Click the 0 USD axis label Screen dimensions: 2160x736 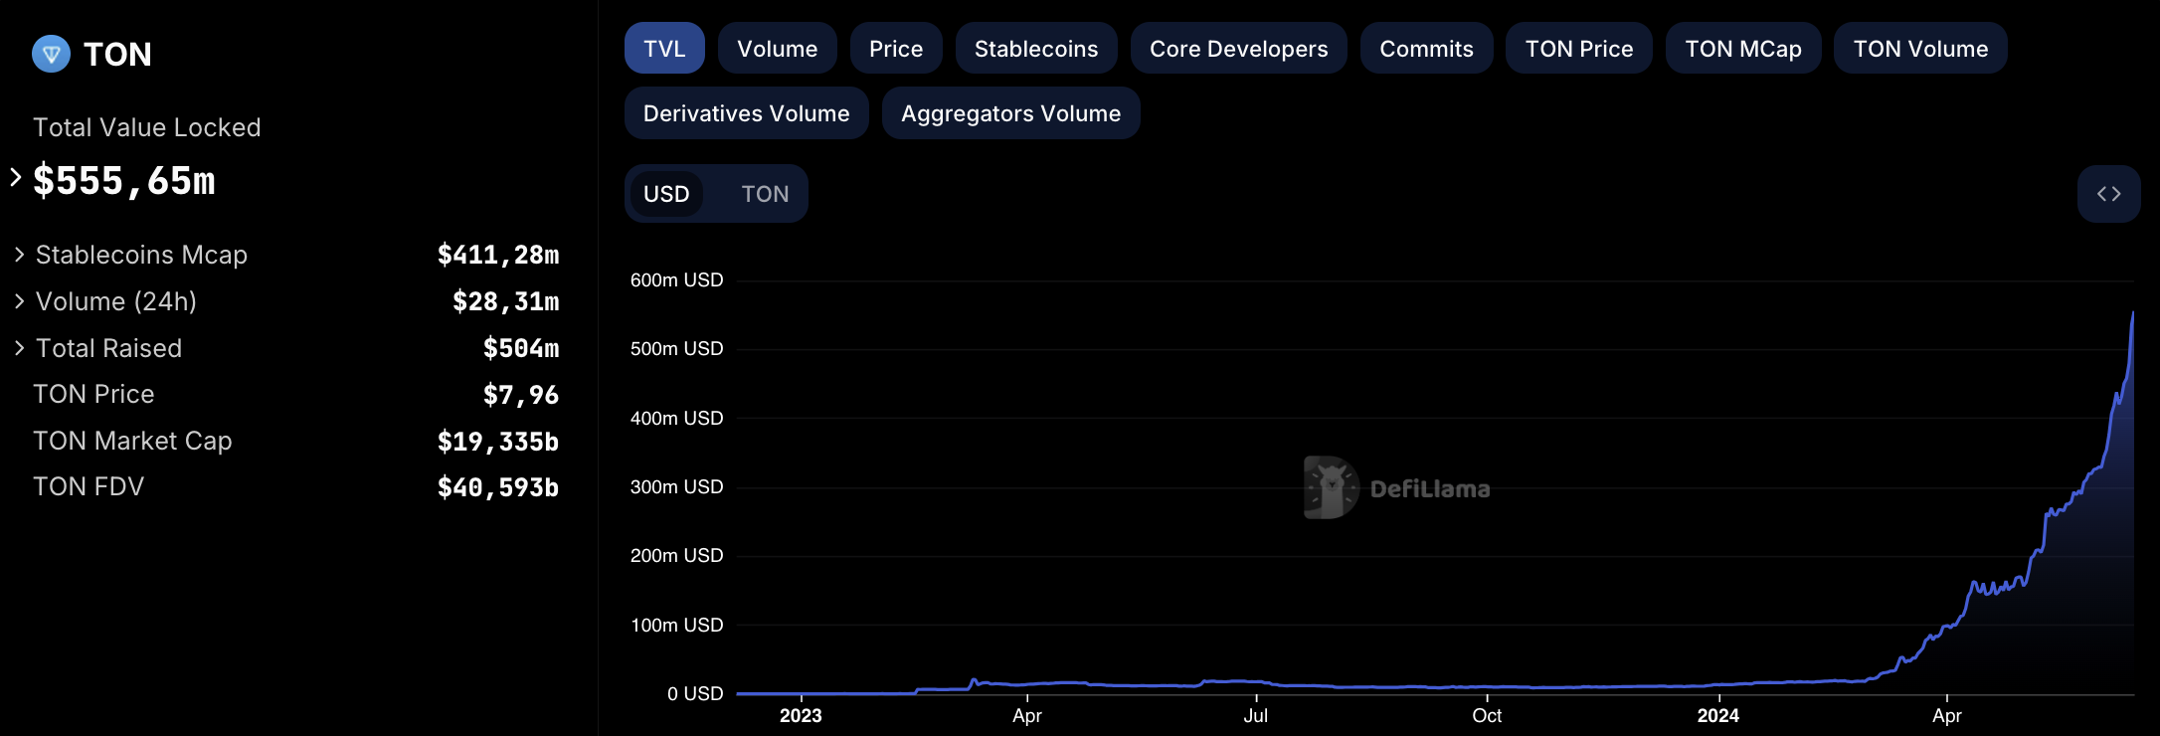(695, 694)
